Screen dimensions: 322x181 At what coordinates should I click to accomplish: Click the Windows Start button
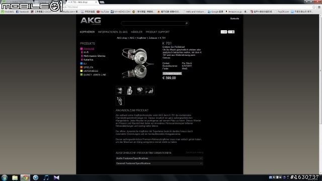(x=5, y=177)
